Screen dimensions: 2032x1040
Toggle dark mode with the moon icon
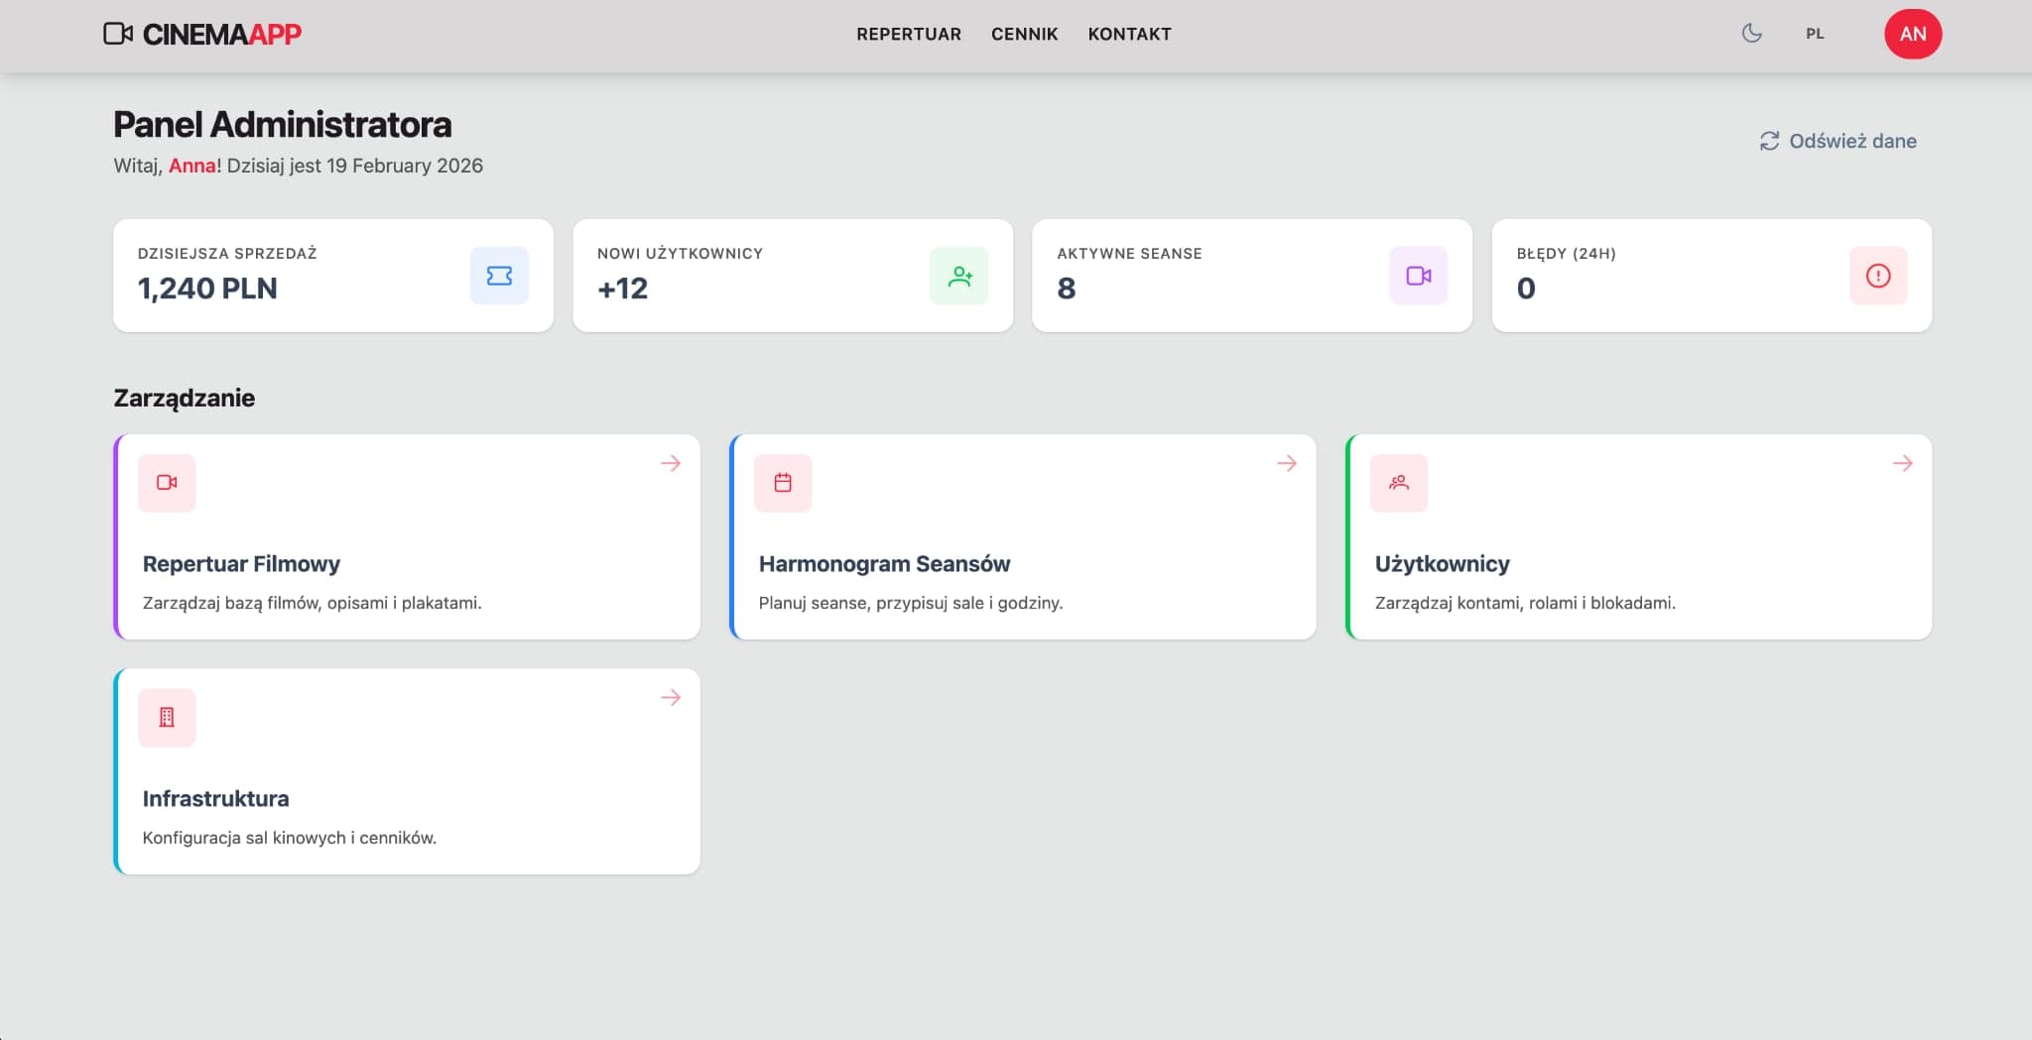pyautogui.click(x=1752, y=34)
